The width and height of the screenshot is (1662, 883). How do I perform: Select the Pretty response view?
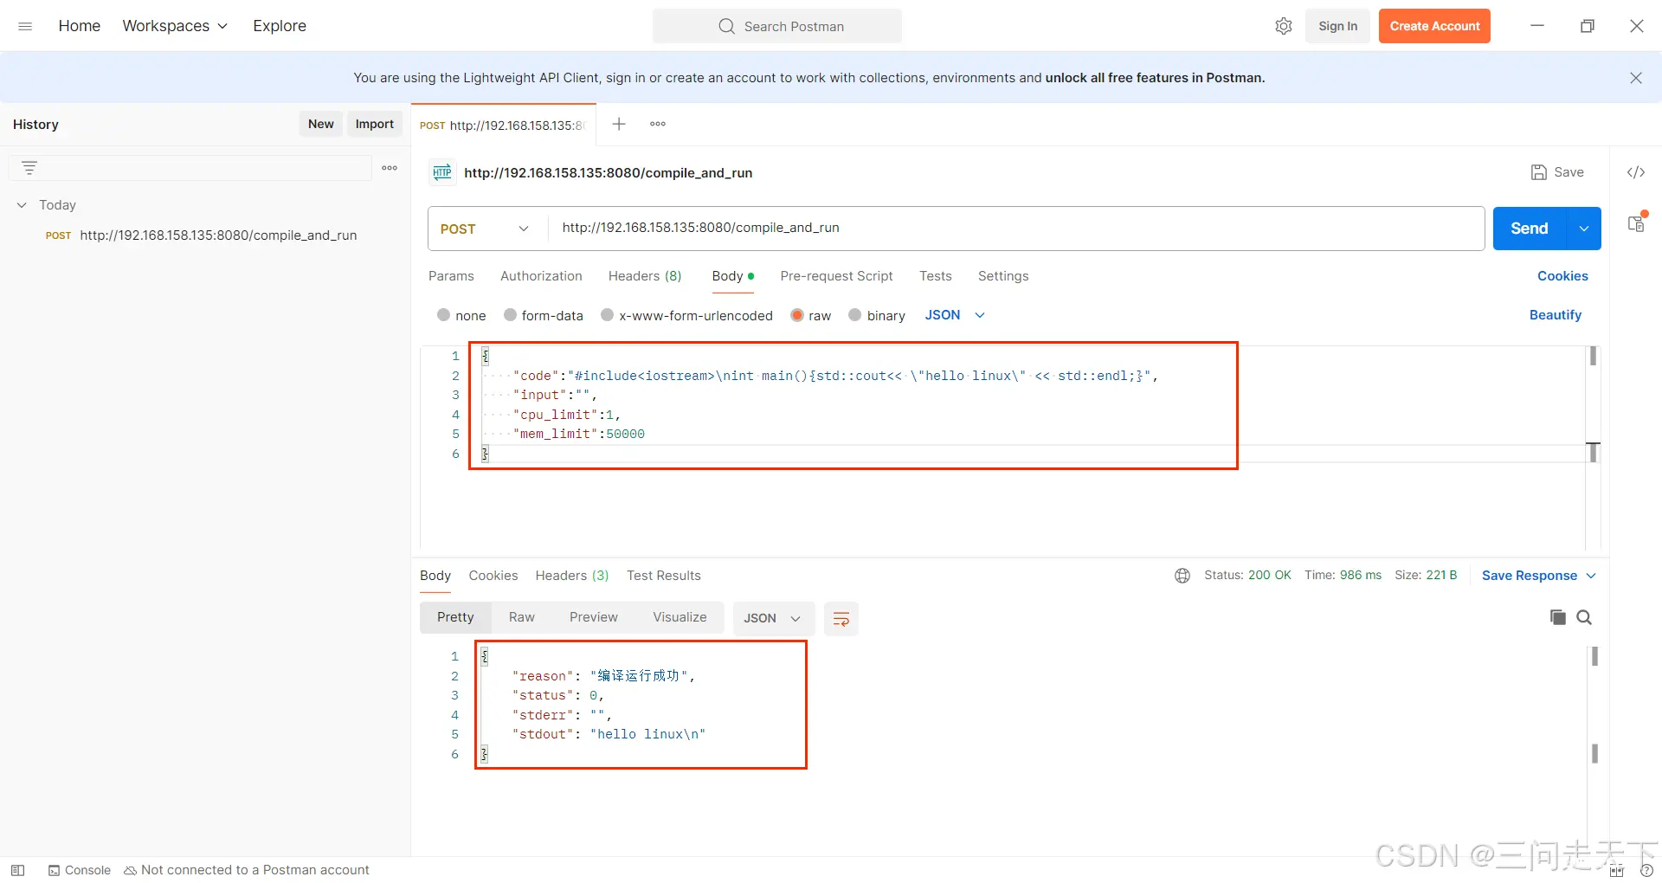[x=455, y=617]
